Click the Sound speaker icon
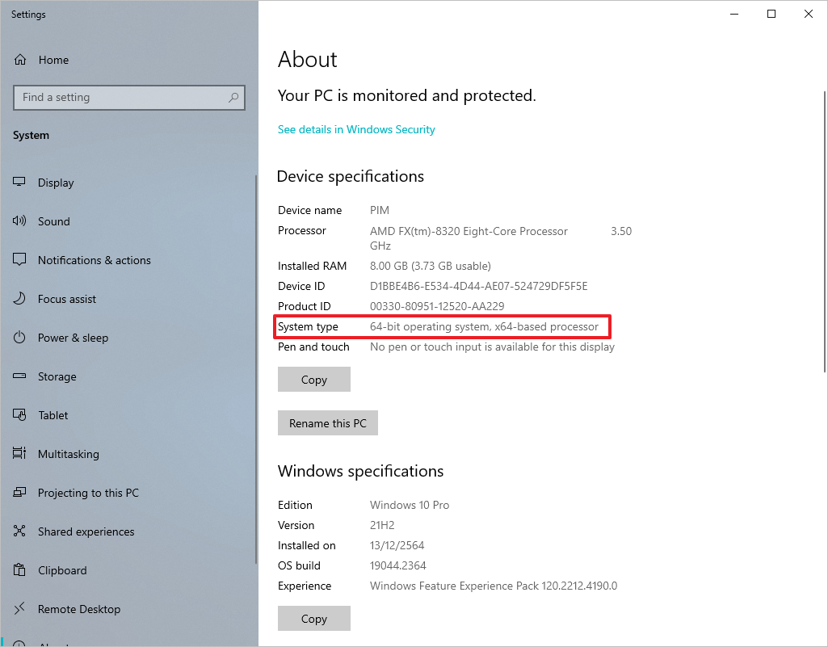 pos(19,221)
